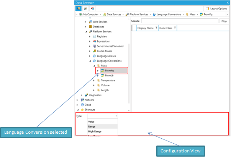
Task: Collapse the Platform Services tree node
Action: point(86,32)
